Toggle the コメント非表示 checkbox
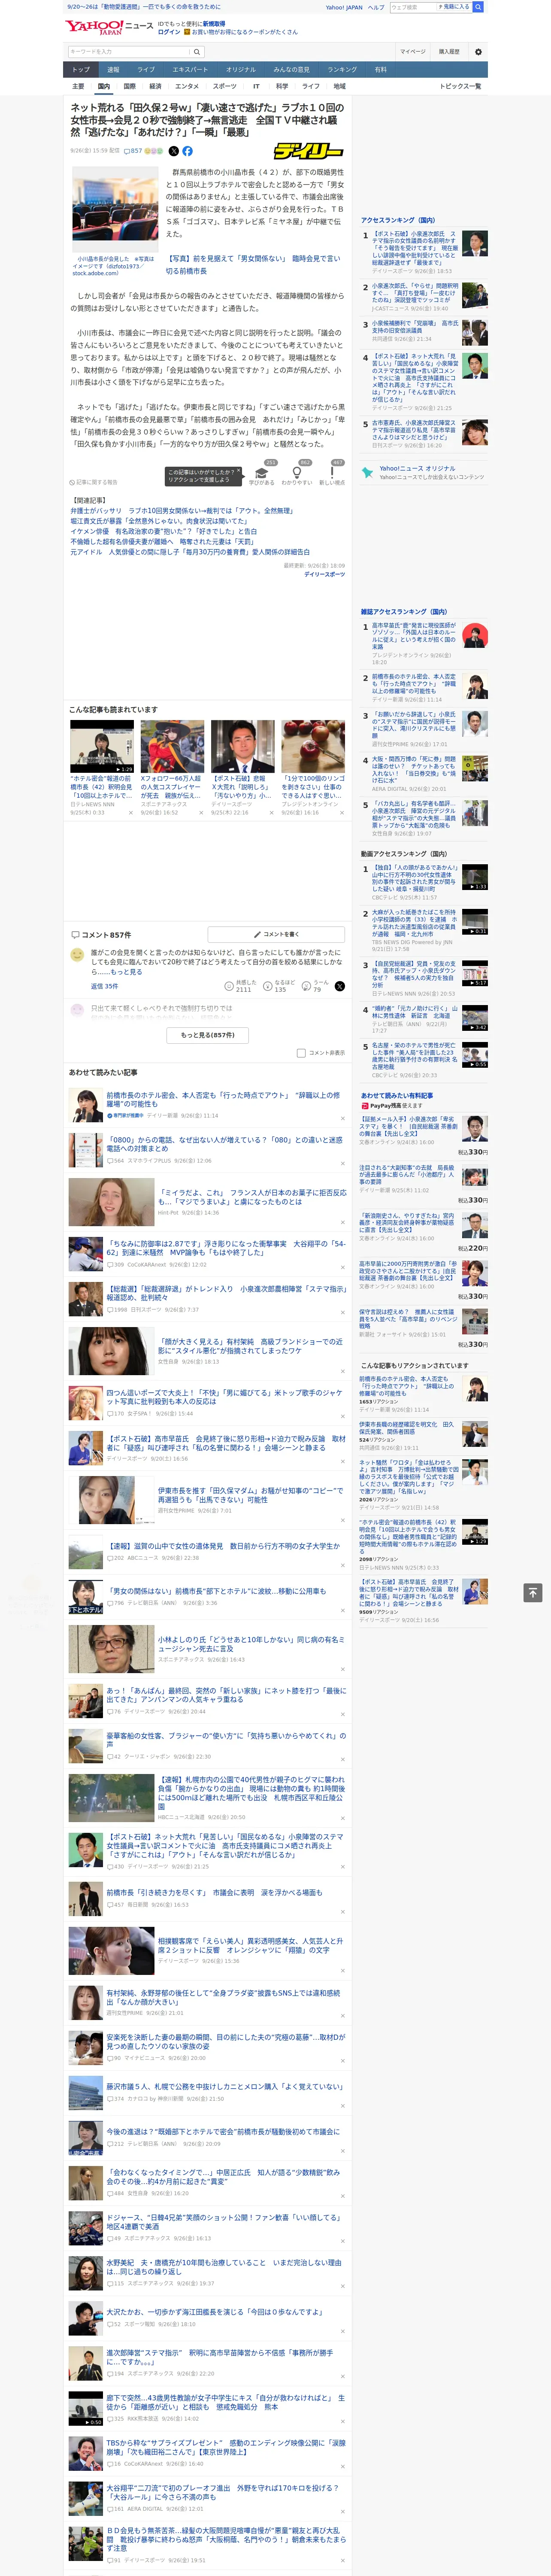Image resolution: width=551 pixels, height=2576 pixels. 301,1053
